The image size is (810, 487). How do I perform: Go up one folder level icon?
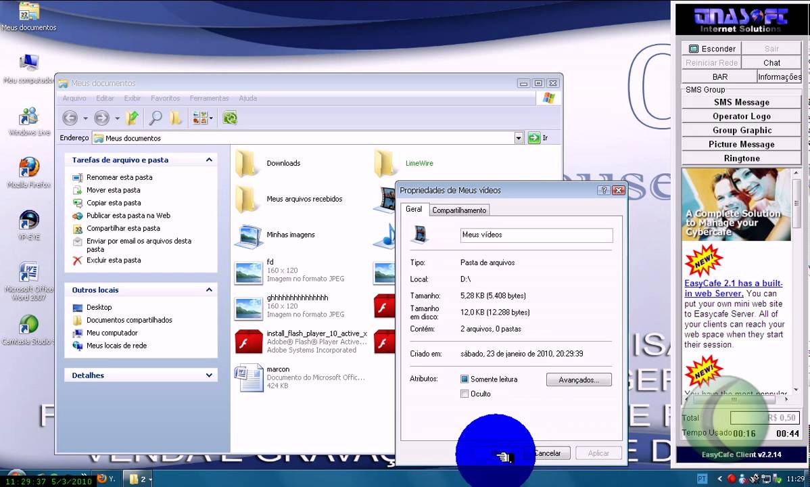point(132,118)
